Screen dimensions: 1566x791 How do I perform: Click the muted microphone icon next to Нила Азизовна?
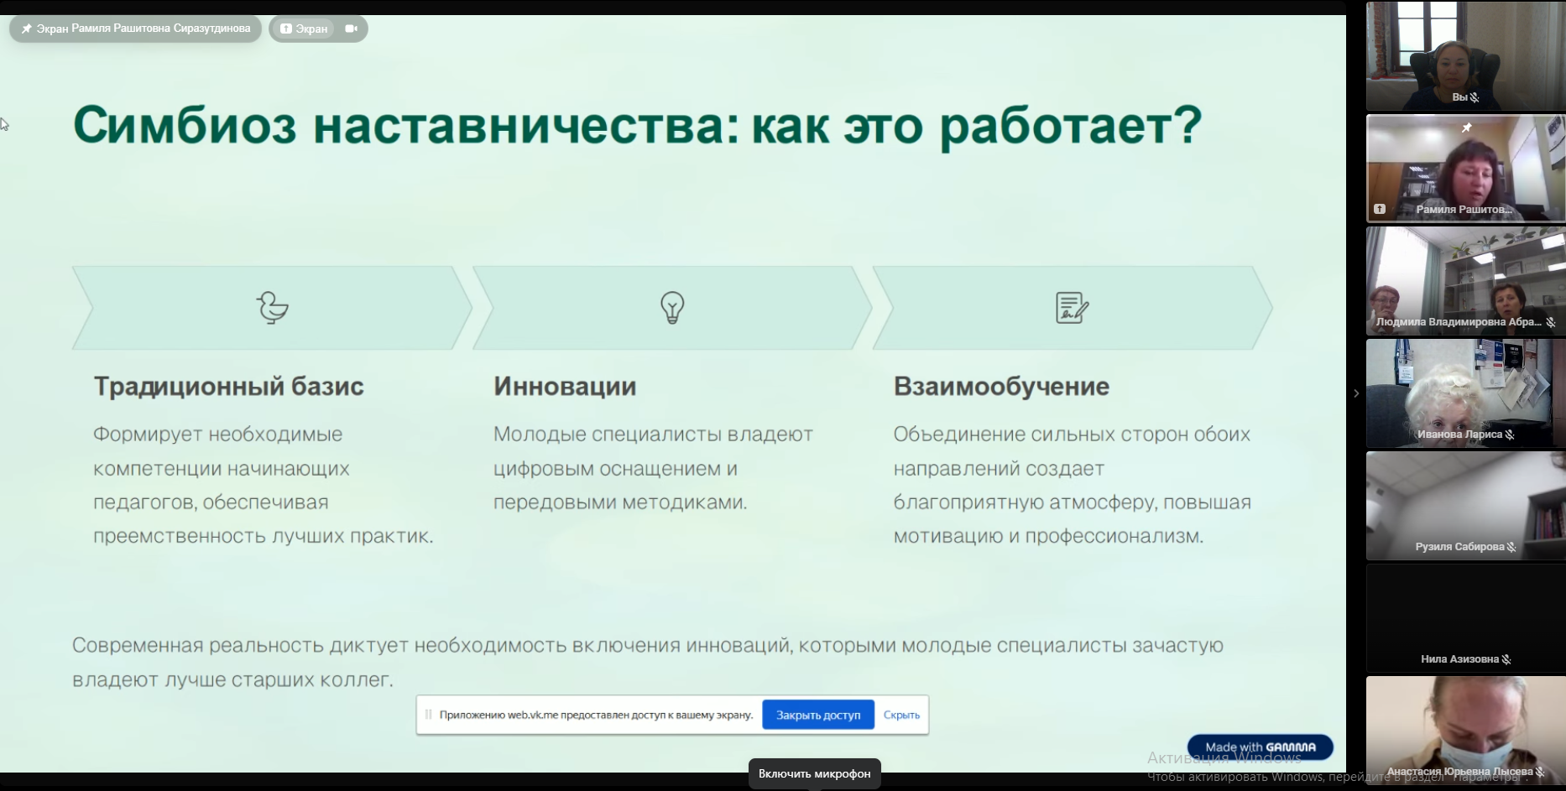coord(1506,659)
